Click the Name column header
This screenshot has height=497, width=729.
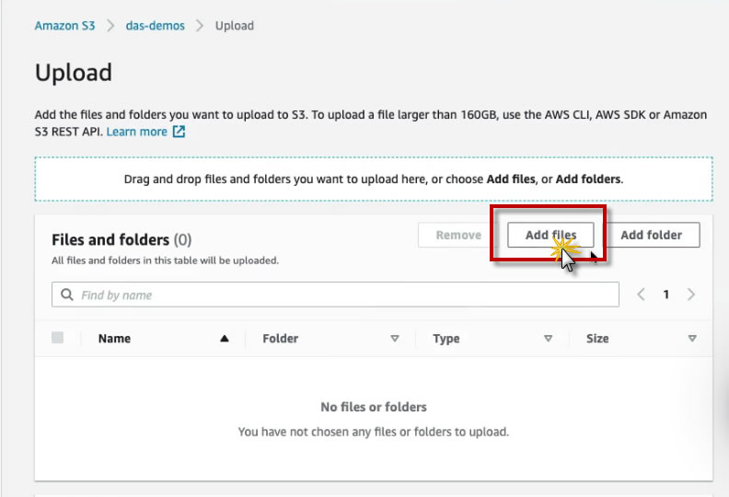[114, 339]
